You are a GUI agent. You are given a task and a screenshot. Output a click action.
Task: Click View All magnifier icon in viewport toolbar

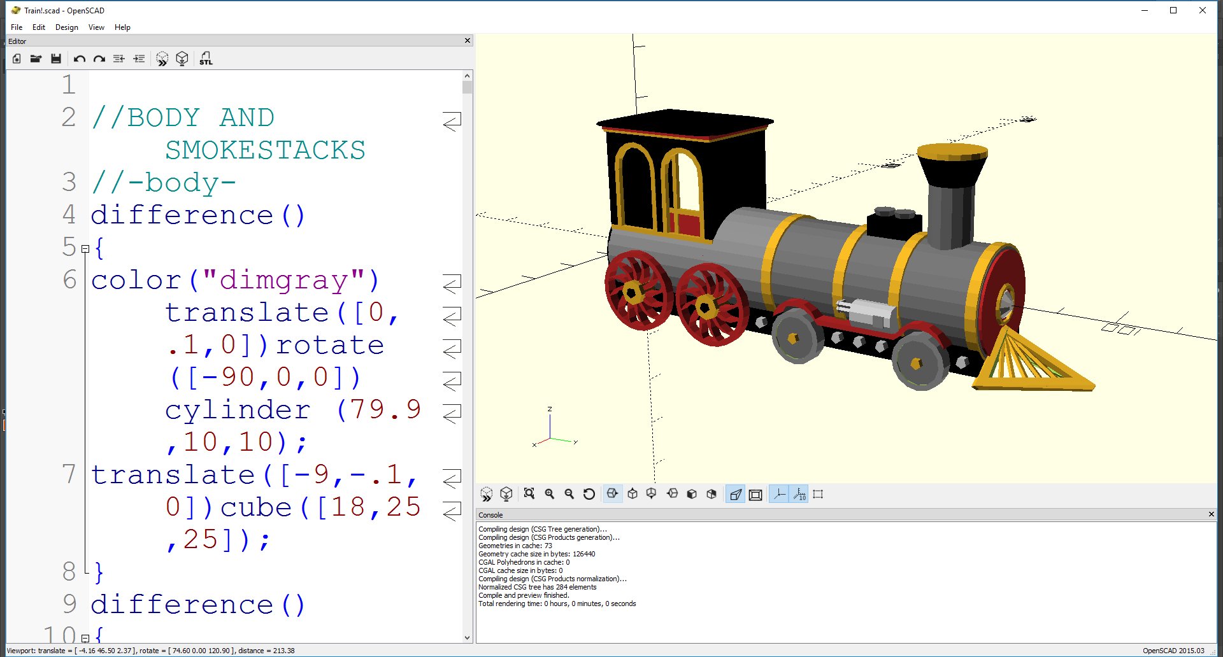click(x=529, y=494)
